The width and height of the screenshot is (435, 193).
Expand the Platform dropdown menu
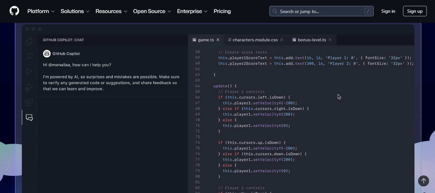point(41,11)
